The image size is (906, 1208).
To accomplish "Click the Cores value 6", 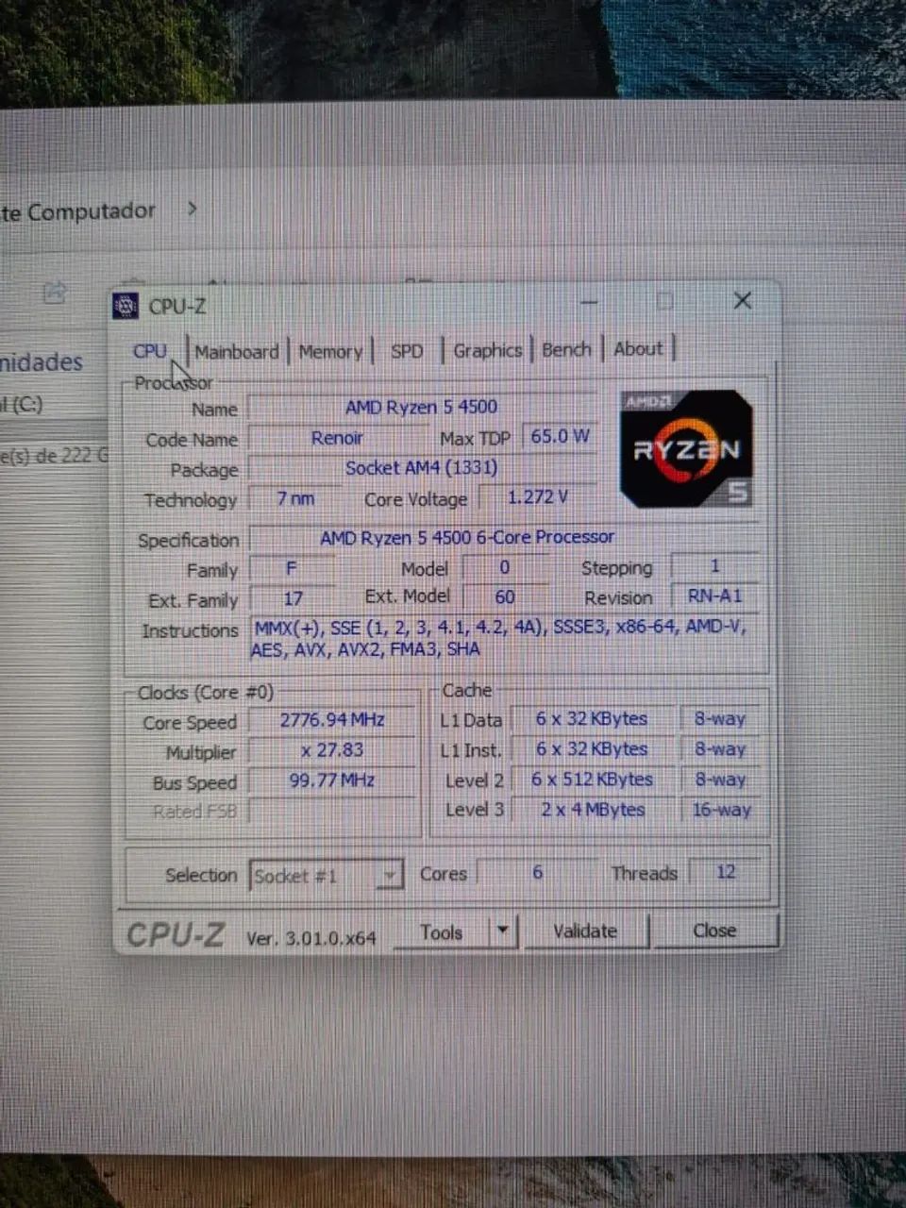I will (537, 872).
